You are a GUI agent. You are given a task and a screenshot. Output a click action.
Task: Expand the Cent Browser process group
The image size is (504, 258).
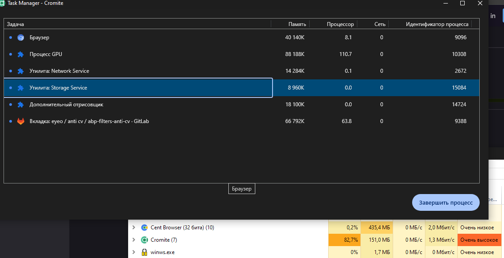tap(134, 228)
